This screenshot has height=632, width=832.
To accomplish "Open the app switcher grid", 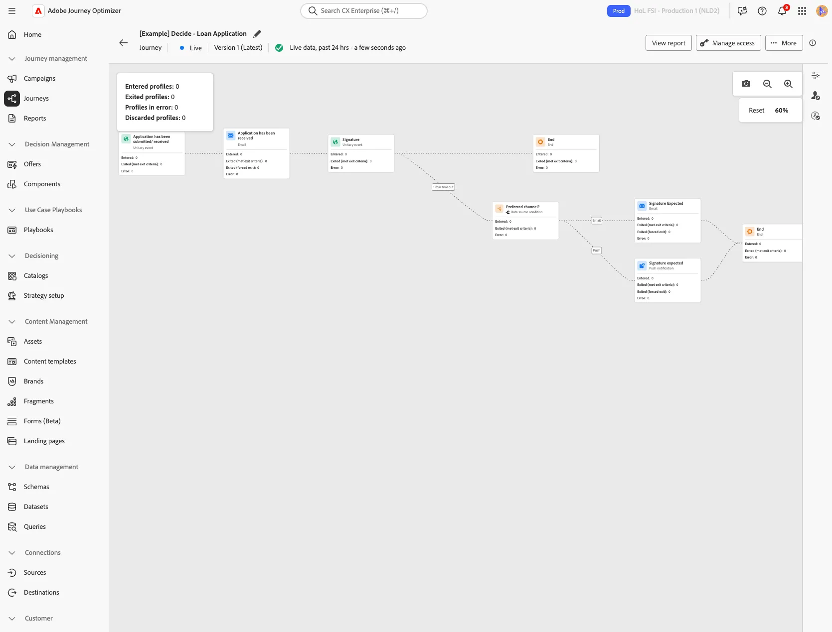I will pyautogui.click(x=802, y=11).
